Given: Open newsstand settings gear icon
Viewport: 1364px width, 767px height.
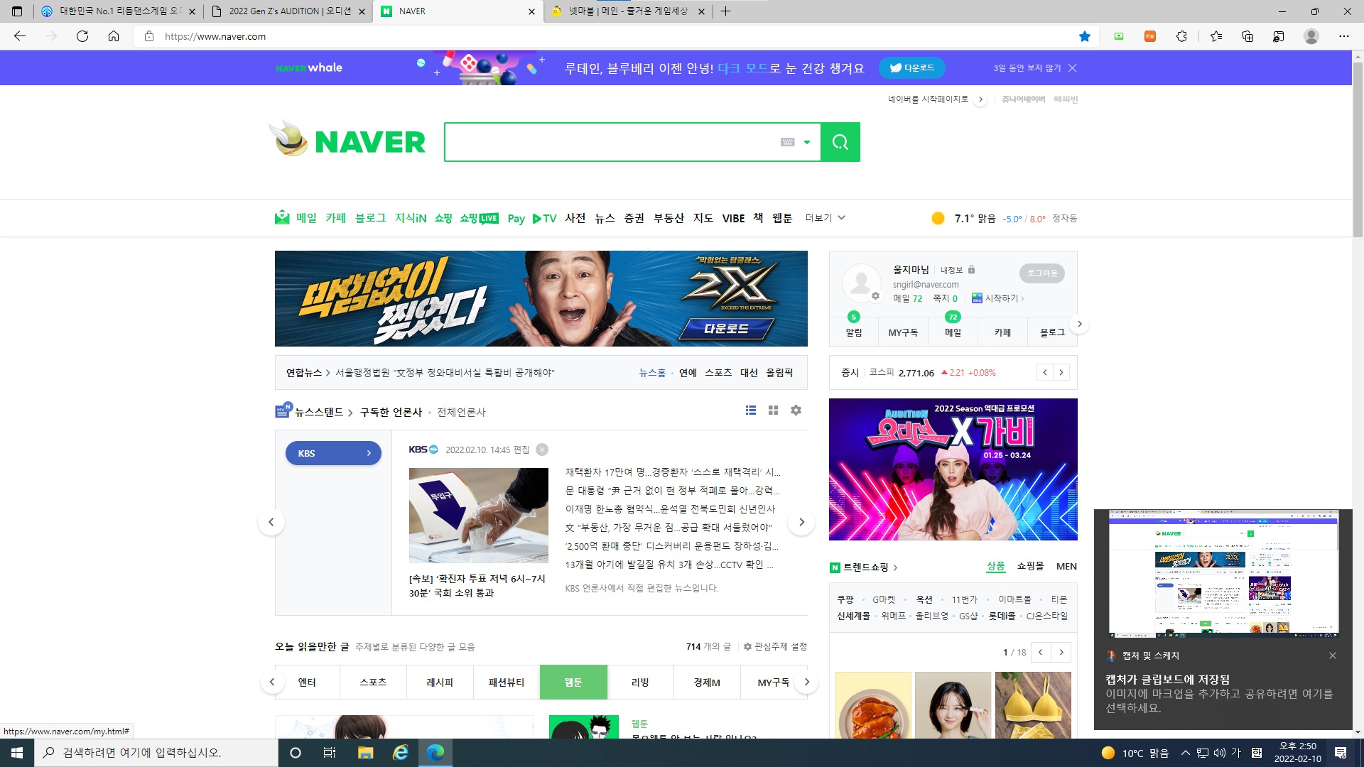Looking at the screenshot, I should tap(796, 410).
